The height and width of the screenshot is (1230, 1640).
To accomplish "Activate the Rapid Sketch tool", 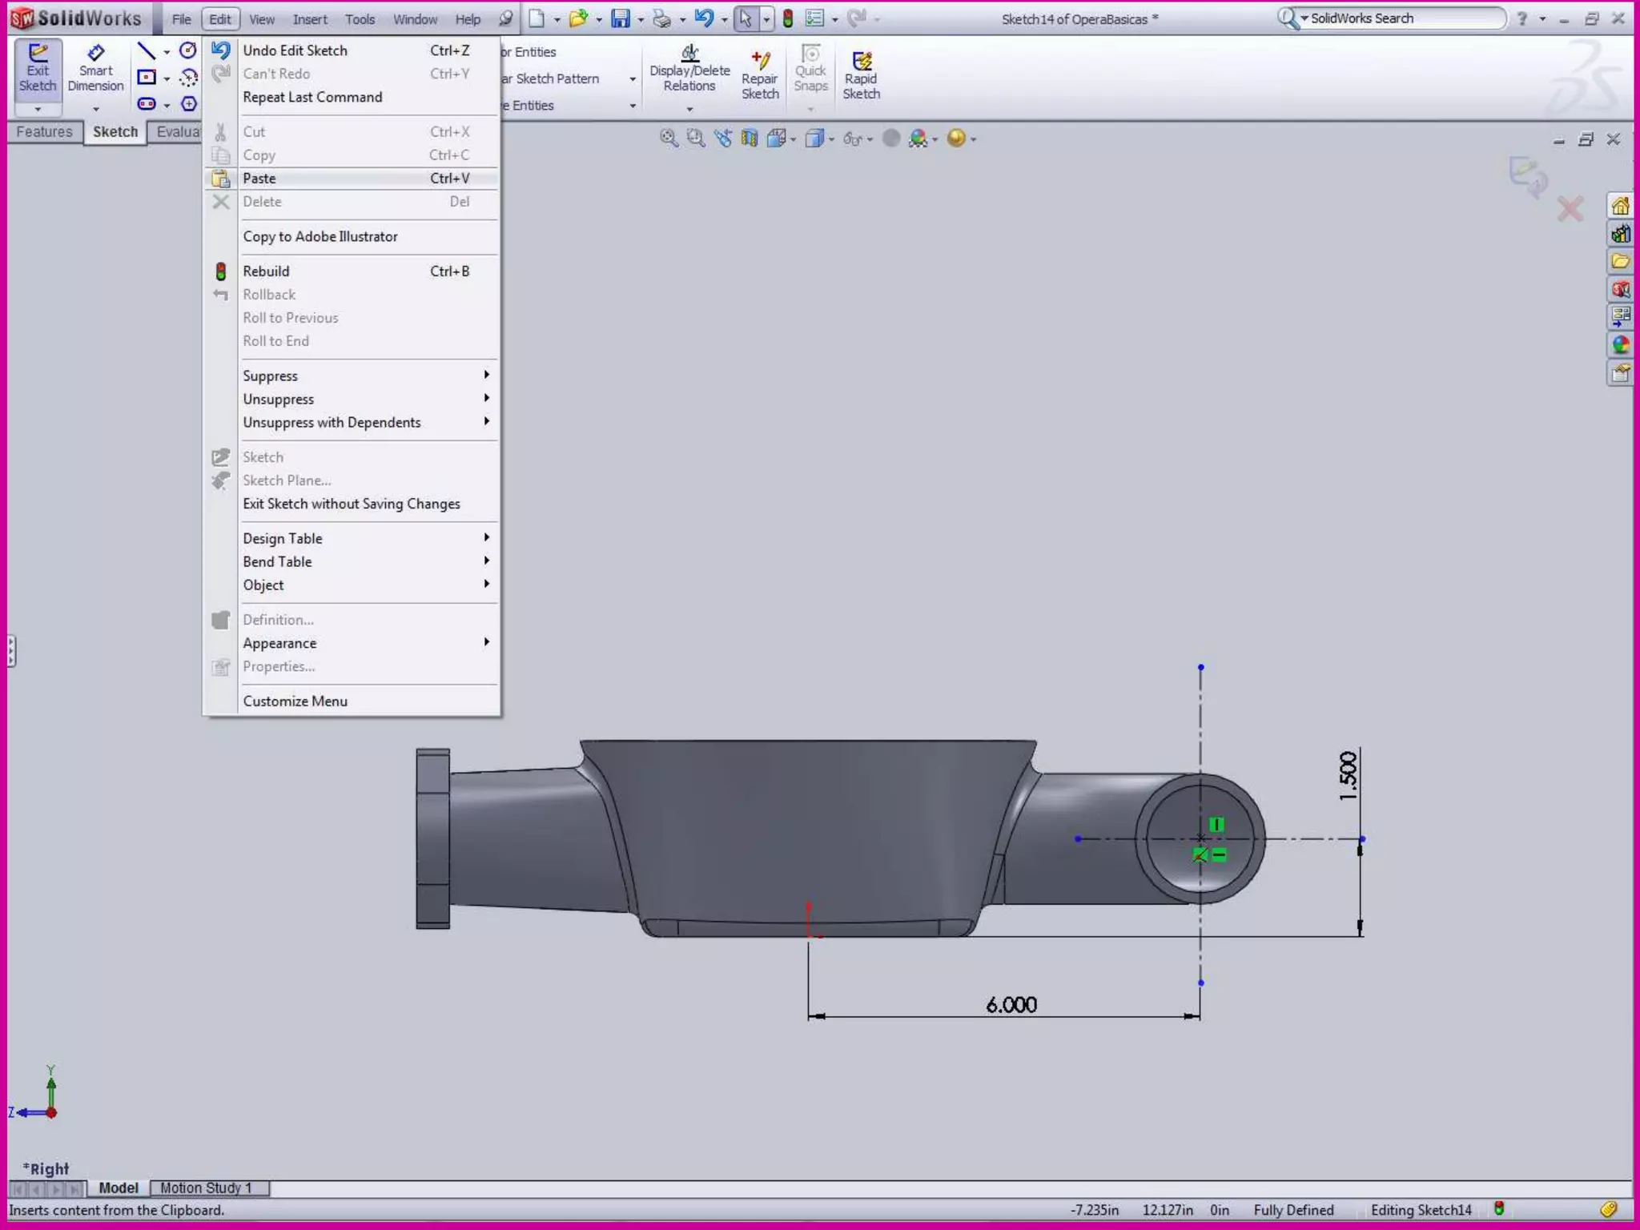I will pos(861,76).
